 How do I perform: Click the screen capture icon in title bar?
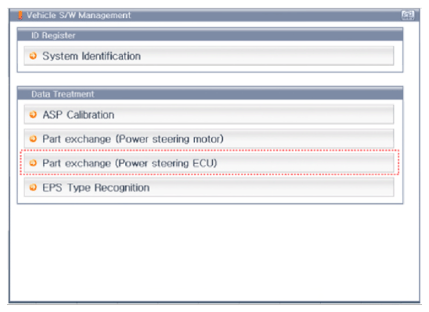(408, 16)
